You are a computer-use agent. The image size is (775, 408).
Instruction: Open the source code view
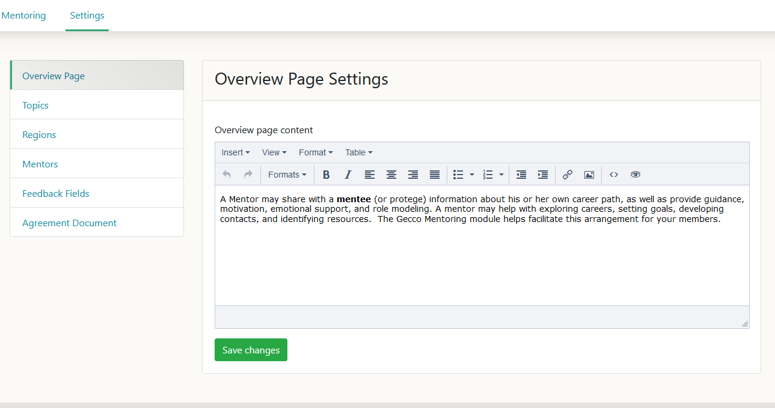point(614,175)
